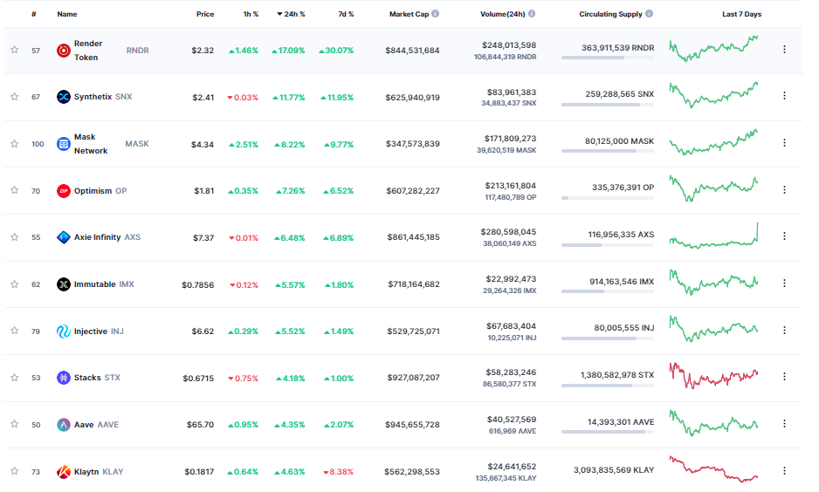
Task: Click the info icon beside Market Cap
Action: coord(436,14)
